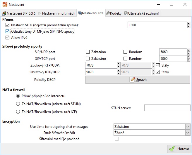Decrease Zvukový RTP/UDP port 7078

point(118,67)
